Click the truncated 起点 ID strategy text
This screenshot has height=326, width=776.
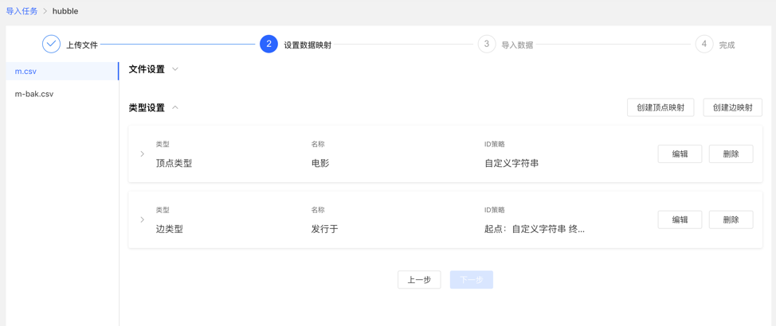click(534, 229)
